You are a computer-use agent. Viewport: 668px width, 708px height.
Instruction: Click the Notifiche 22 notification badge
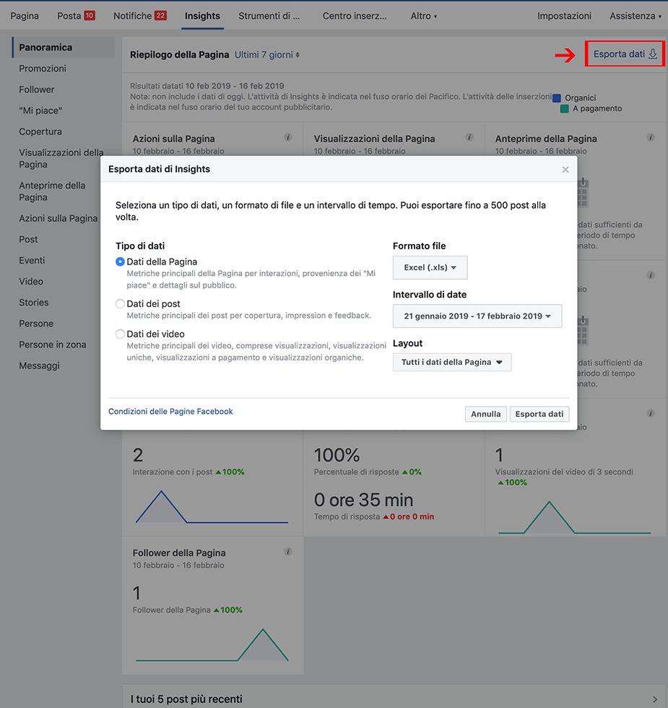click(x=160, y=15)
